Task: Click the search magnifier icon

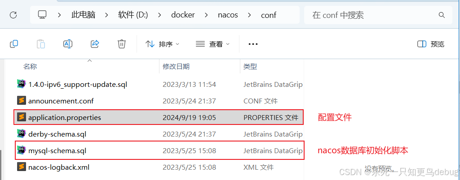Action: (442, 15)
